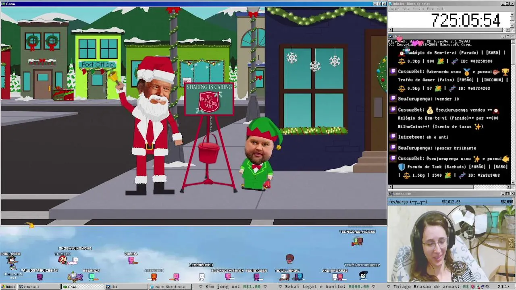Click the brown afro avatar above TIOWILLSHOW
Screen dimensions: 516x290
pyautogui.click(x=290, y=258)
